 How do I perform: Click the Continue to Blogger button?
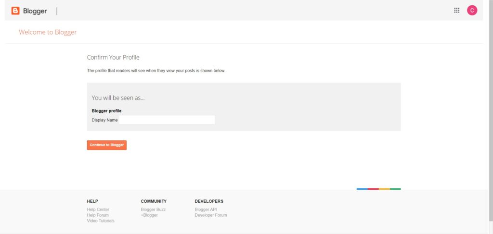click(x=107, y=145)
